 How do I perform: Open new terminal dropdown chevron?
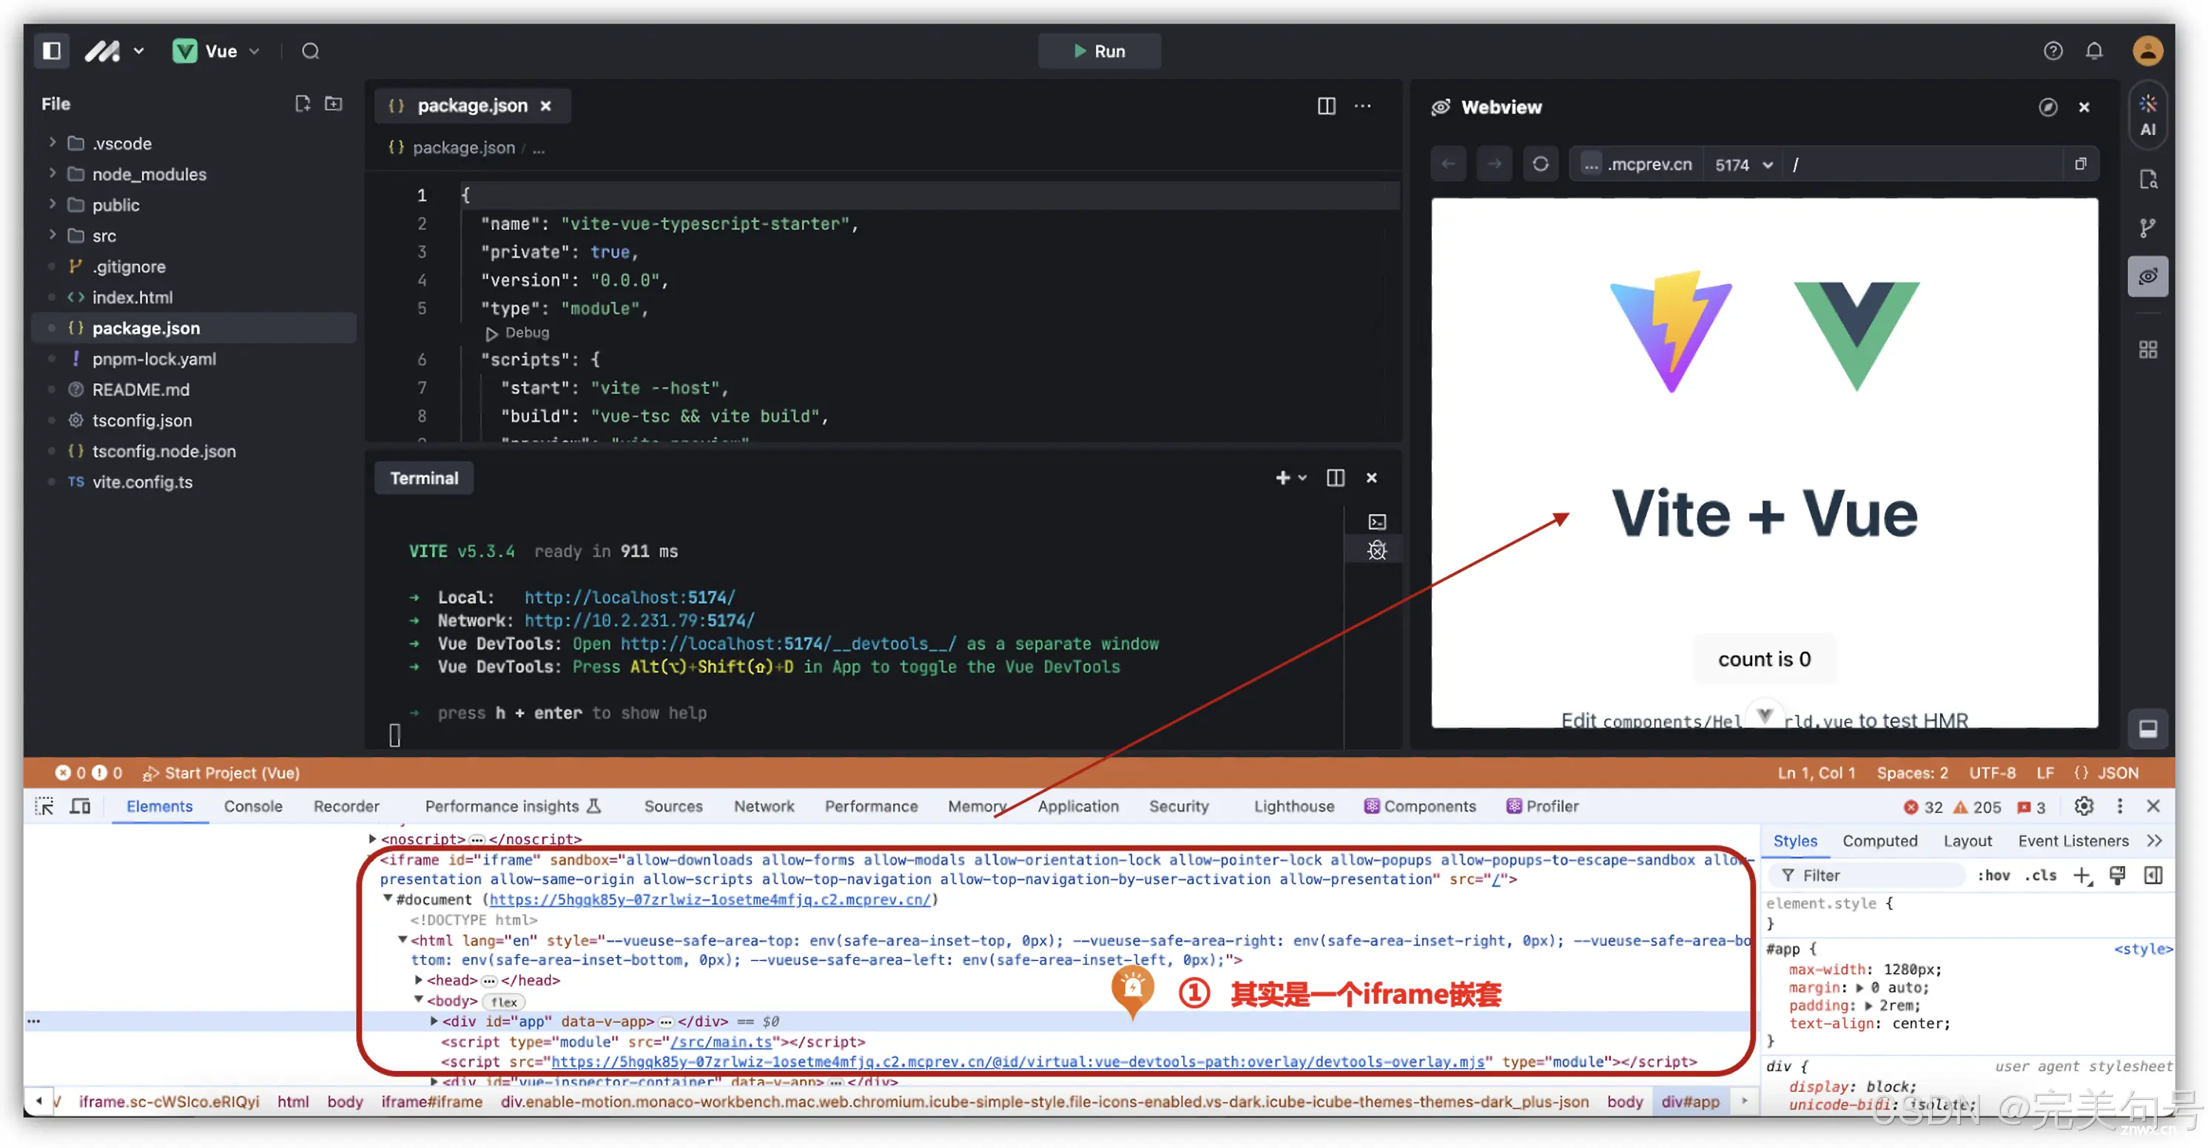1302,478
